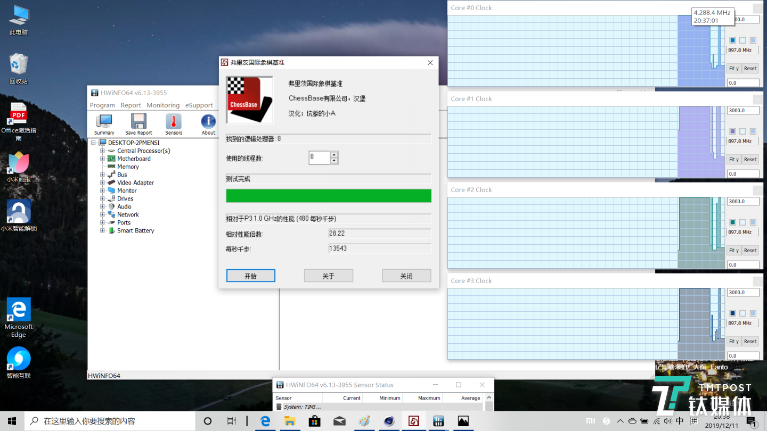This screenshot has height=431, width=767.
Task: Click the 关闭 button in benchmark dialog
Action: pos(406,276)
